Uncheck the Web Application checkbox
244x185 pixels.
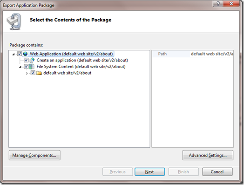click(20, 54)
